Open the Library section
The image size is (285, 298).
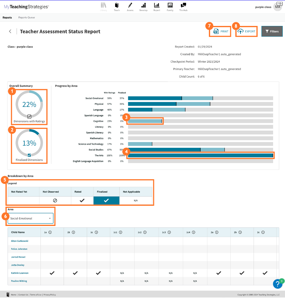104,6
